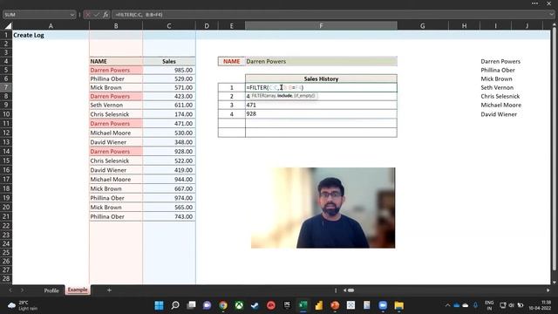Click the 'Create Log' title cell
Viewport: 558px width, 314px height.
pyautogui.click(x=51, y=35)
